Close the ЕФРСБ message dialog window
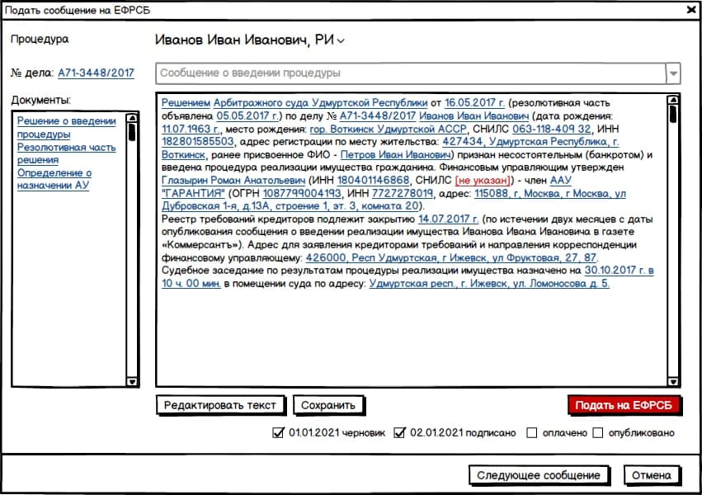 point(690,9)
